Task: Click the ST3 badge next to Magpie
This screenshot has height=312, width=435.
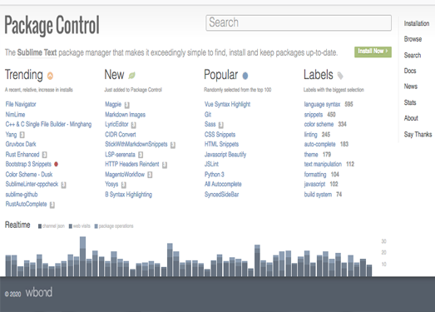Action: pos(127,105)
